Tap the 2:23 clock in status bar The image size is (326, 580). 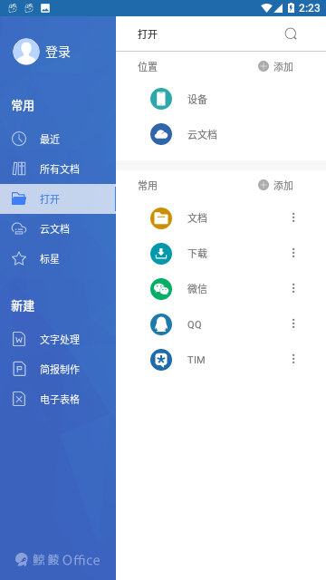pyautogui.click(x=310, y=8)
